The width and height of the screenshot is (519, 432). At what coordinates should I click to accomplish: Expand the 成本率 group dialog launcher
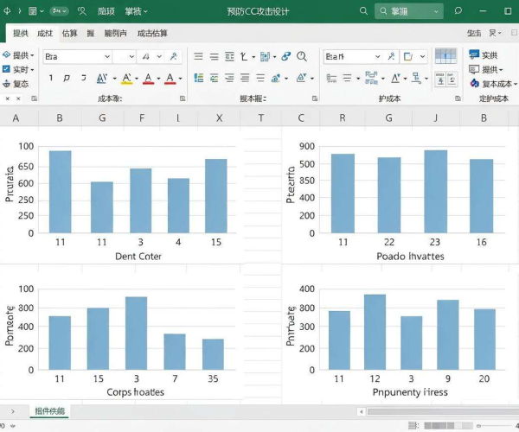pos(183,98)
